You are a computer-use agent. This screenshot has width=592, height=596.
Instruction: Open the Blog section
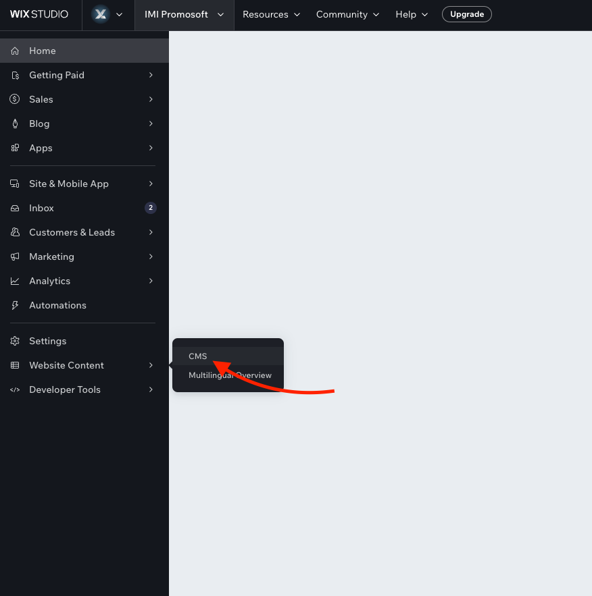84,124
